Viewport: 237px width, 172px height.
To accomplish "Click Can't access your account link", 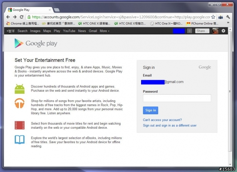I will click(x=162, y=120).
